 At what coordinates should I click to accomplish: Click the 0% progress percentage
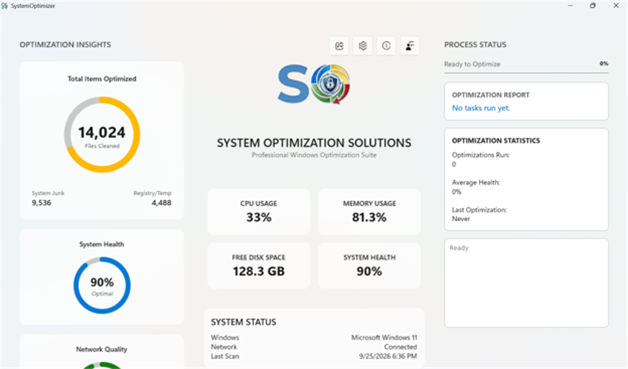click(x=604, y=64)
